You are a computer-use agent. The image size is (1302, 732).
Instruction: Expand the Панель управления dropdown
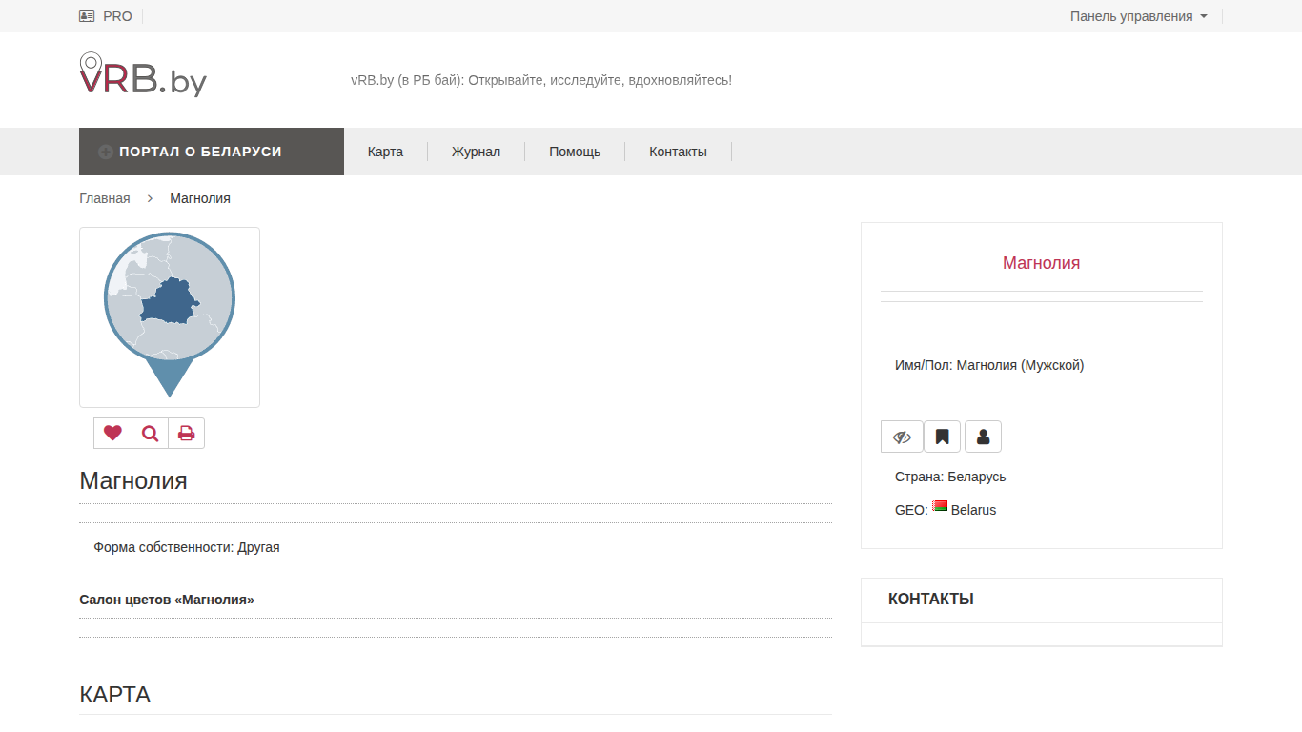pyautogui.click(x=1139, y=16)
